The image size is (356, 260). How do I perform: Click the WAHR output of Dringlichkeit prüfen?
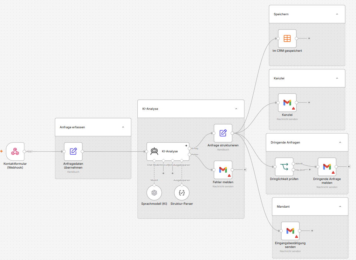pos(293,164)
